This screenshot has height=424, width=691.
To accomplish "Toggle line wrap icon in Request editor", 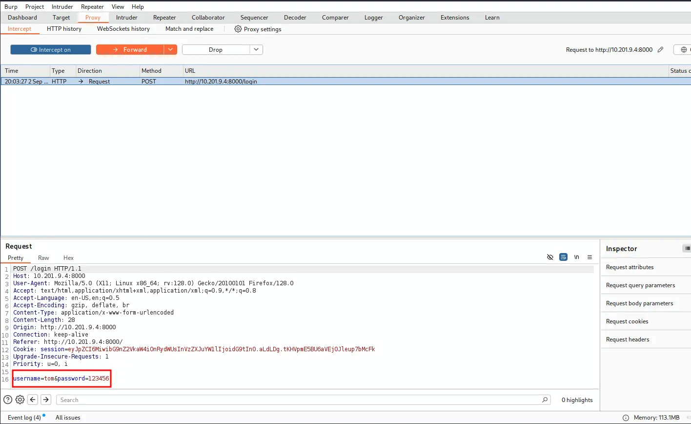I will [563, 257].
